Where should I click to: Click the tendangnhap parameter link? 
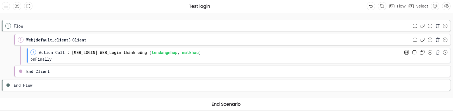164,53
